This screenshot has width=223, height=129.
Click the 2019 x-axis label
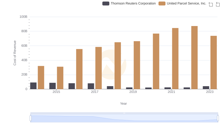tap(133, 92)
